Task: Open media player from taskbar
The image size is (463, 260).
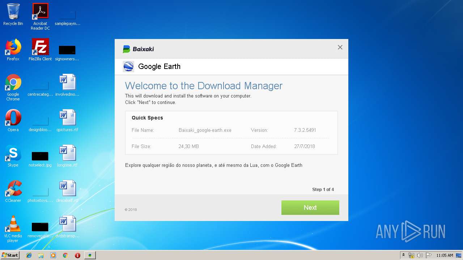Action: [x=53, y=255]
